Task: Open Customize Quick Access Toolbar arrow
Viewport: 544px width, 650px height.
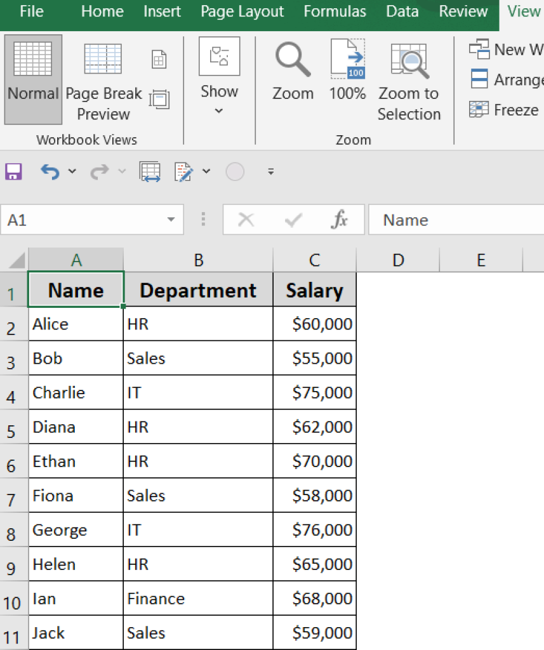Action: pyautogui.click(x=270, y=172)
